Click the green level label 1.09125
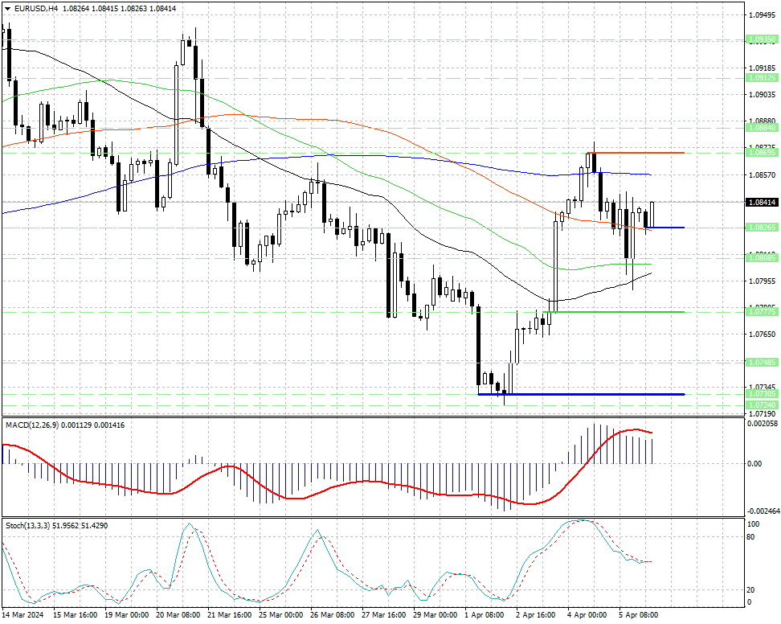781x624 pixels. (x=762, y=78)
